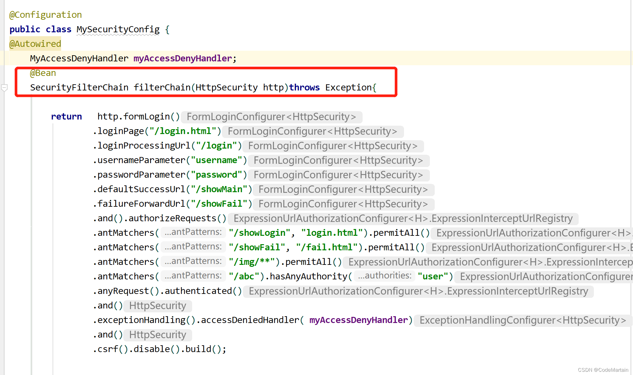Click the @Autowired annotation
Viewport: 633px width, 375px height.
[x=35, y=44]
